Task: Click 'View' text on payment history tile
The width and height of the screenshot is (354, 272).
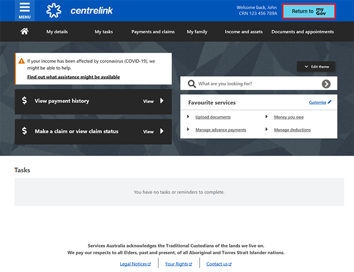Action: (148, 102)
